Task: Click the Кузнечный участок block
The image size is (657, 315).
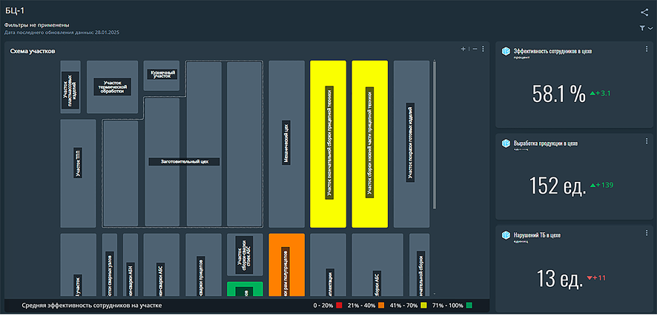Action: [x=161, y=74]
